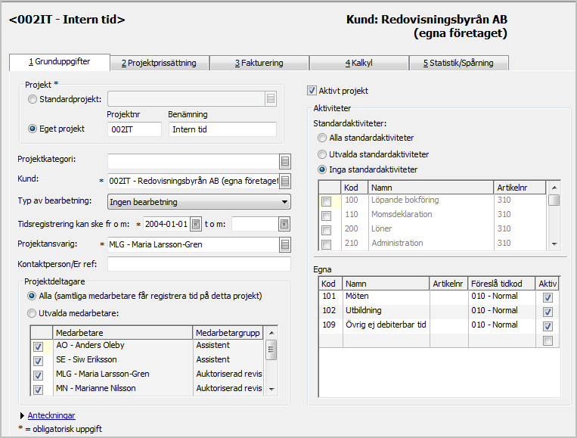Click the Löpande bokföring name cell

point(431,200)
